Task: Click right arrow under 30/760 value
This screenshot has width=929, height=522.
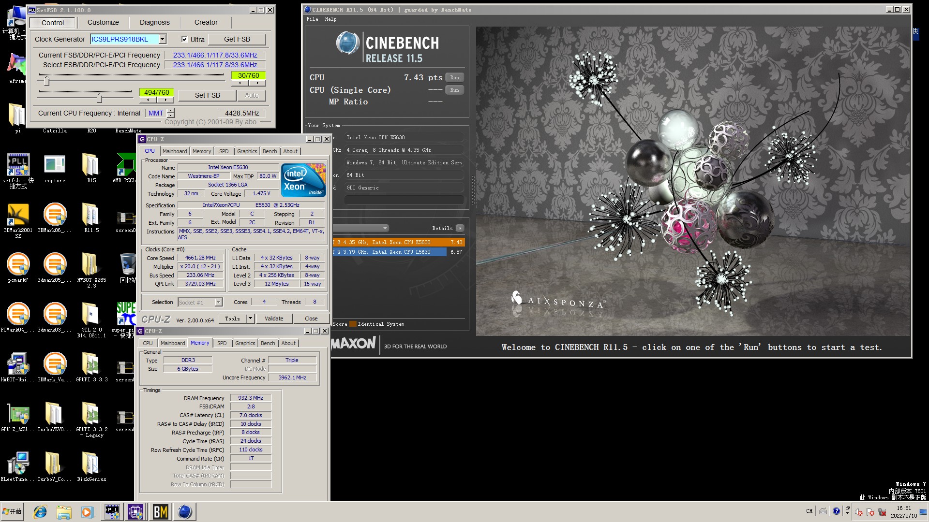Action: click(257, 83)
